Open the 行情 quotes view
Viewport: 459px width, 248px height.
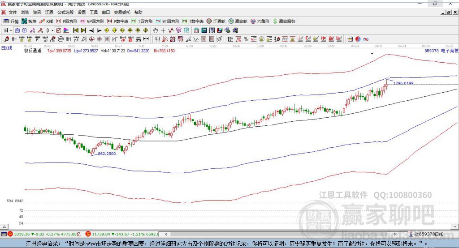point(11,21)
